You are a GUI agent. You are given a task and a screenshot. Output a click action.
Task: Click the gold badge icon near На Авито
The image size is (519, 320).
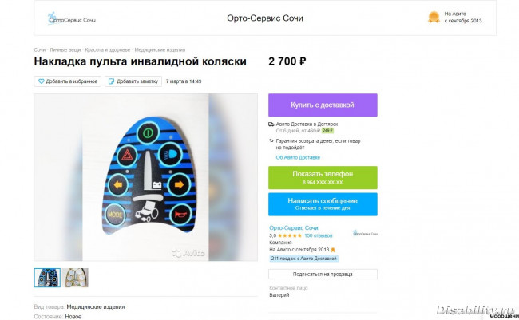point(434,18)
